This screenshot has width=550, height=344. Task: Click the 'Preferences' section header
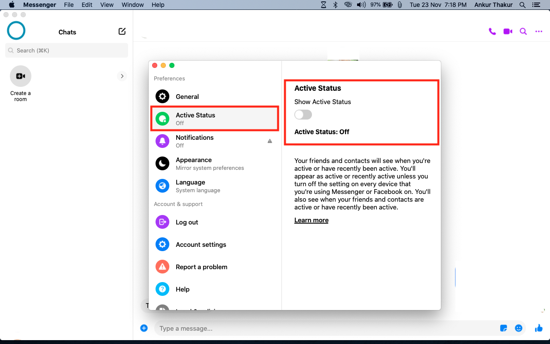pyautogui.click(x=169, y=78)
